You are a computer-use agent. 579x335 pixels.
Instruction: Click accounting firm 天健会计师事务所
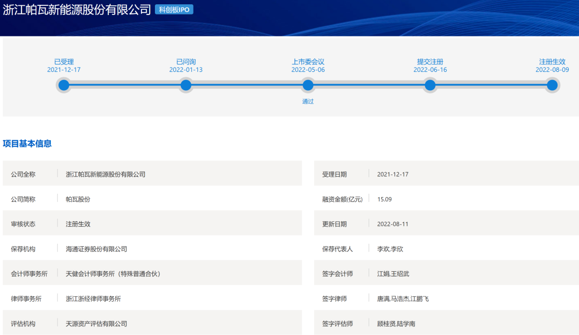tap(113, 274)
